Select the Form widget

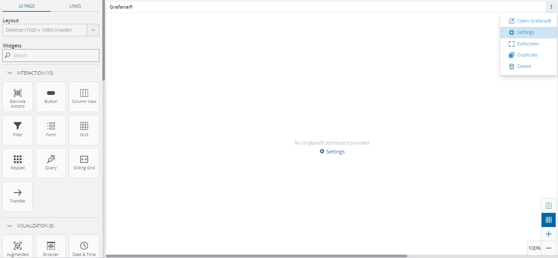click(51, 130)
